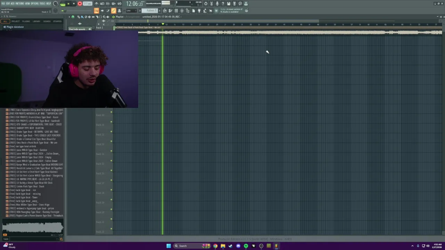Click the red record button
This screenshot has width=445, height=250.
tap(80, 3)
